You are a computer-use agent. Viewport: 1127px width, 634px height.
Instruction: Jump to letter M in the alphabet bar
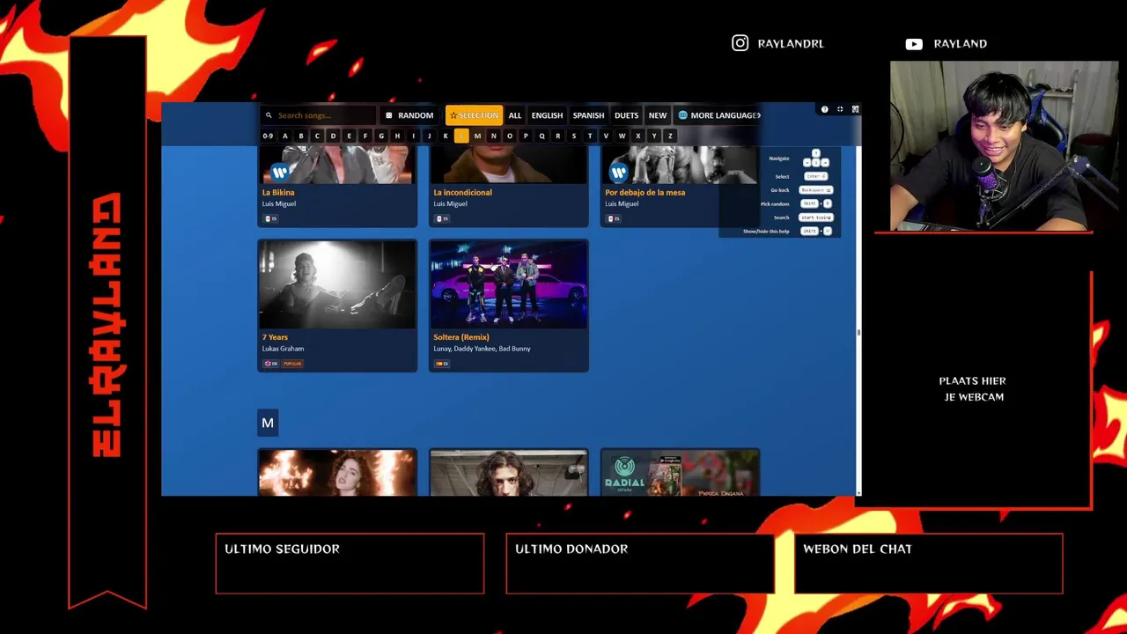pos(477,136)
